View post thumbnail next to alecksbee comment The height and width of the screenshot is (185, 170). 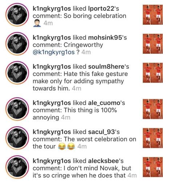(x=153, y=167)
